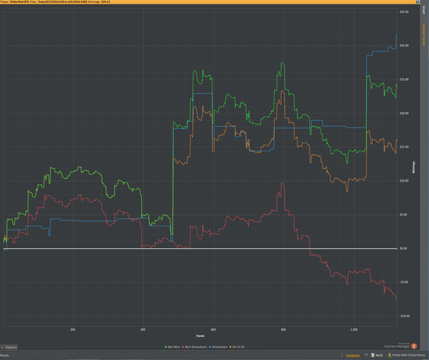
Task: Click the 800 hands axis label
Action: point(283,329)
